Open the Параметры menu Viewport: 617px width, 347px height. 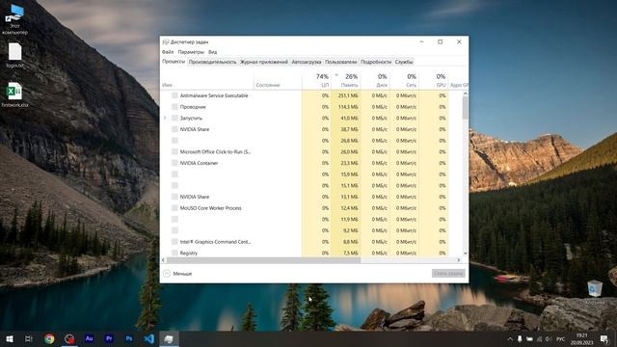(x=191, y=52)
